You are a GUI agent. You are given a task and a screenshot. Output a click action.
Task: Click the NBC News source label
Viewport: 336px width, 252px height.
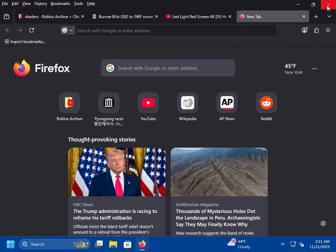coord(83,205)
